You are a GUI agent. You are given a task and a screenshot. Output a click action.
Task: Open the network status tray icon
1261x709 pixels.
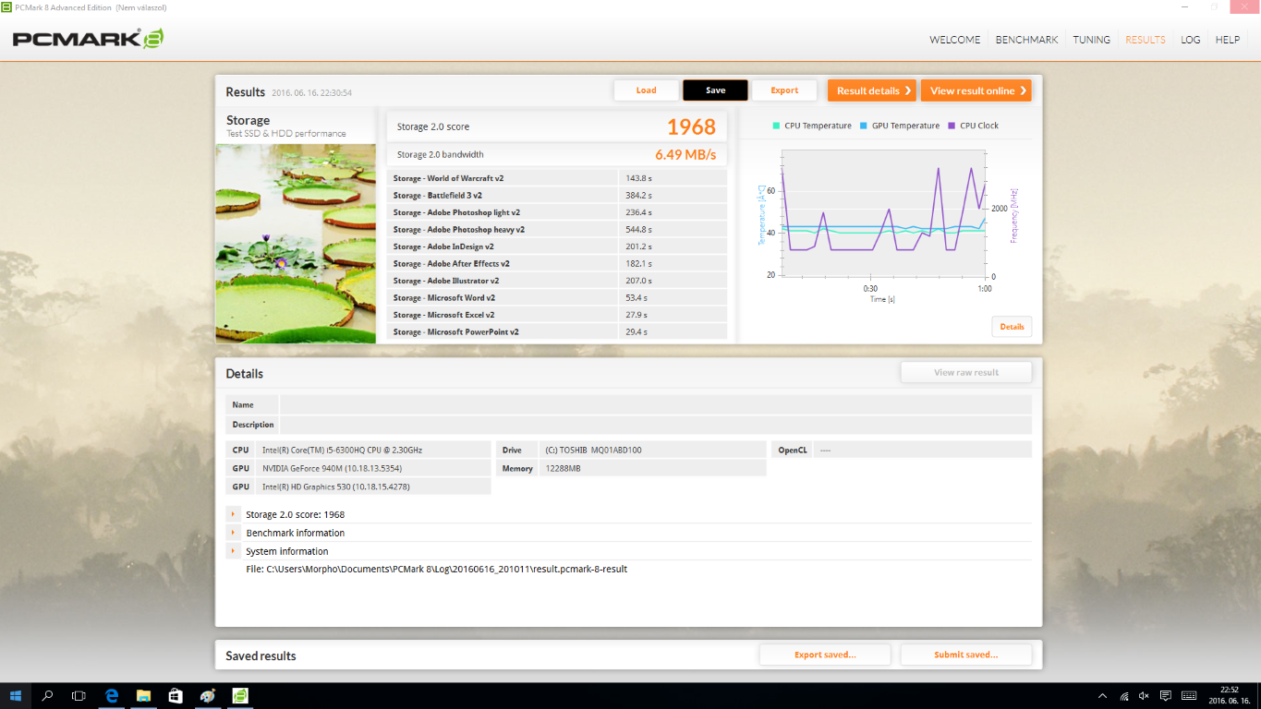point(1123,695)
